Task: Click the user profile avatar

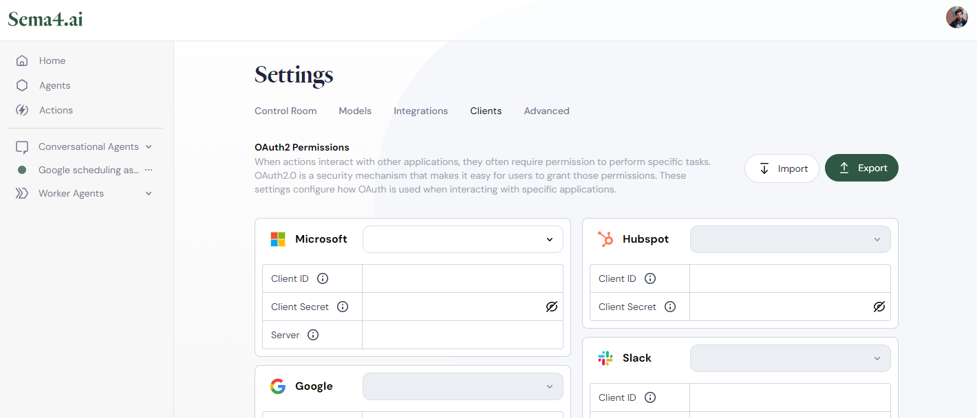Action: click(x=957, y=17)
